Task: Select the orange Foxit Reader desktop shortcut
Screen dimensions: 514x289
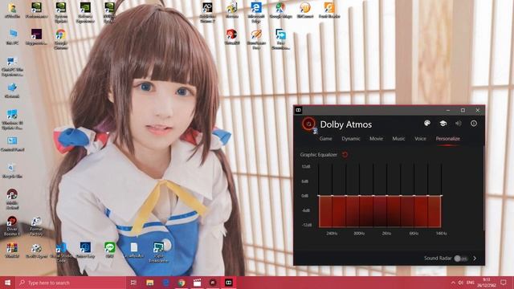Action: click(x=329, y=10)
